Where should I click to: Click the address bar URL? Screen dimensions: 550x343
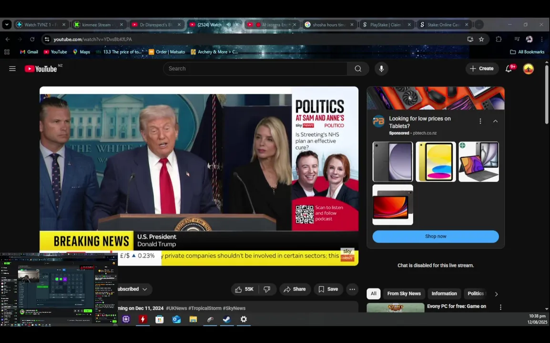pyautogui.click(x=92, y=39)
